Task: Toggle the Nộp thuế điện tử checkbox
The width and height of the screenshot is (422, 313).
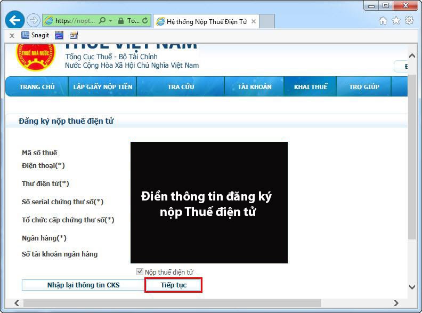Action: 140,271
